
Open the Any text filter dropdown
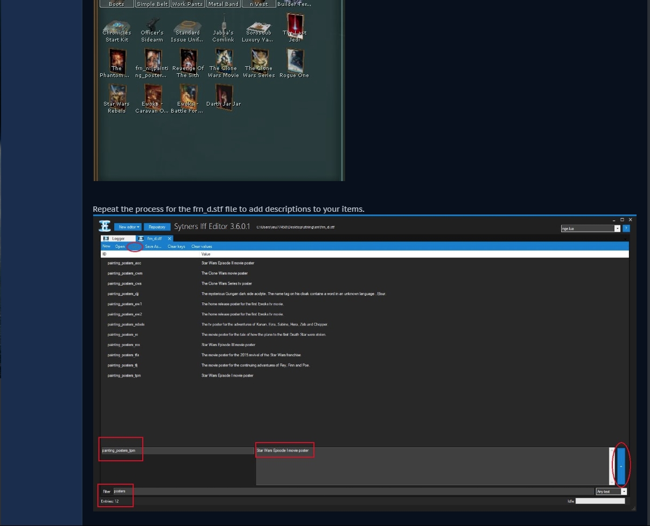[x=624, y=492]
